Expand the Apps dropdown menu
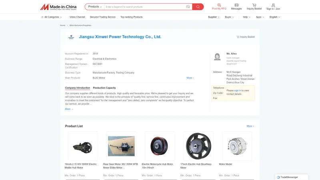This screenshot has height=180, width=320. [x=260, y=17]
